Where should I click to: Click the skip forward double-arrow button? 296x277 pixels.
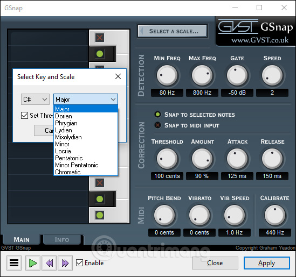65,263
